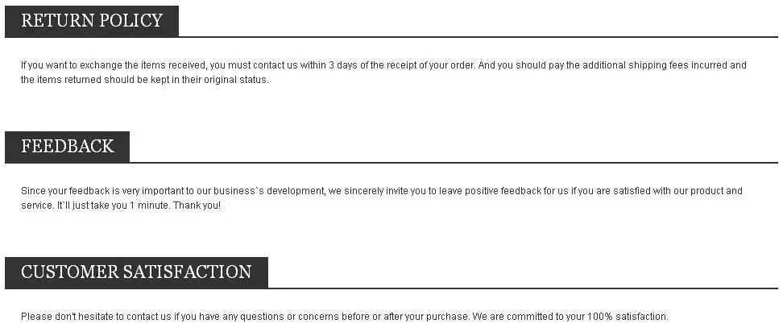This screenshot has height=336, width=783.
Task: Click the line right of FEEDBACK
Action: [451, 162]
